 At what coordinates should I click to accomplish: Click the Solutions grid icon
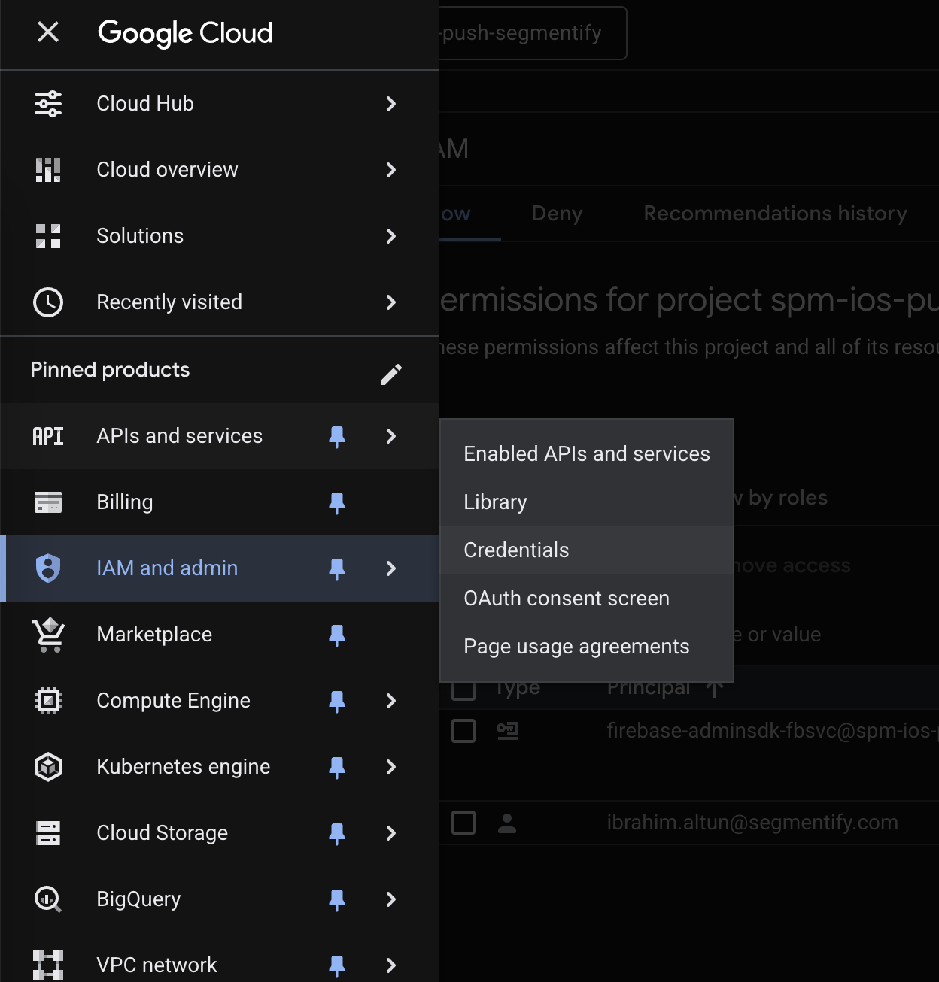48,236
